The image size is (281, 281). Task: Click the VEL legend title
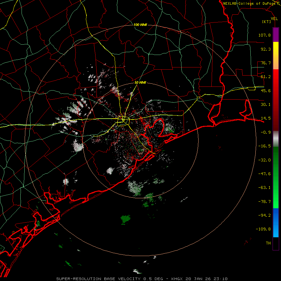(274, 19)
